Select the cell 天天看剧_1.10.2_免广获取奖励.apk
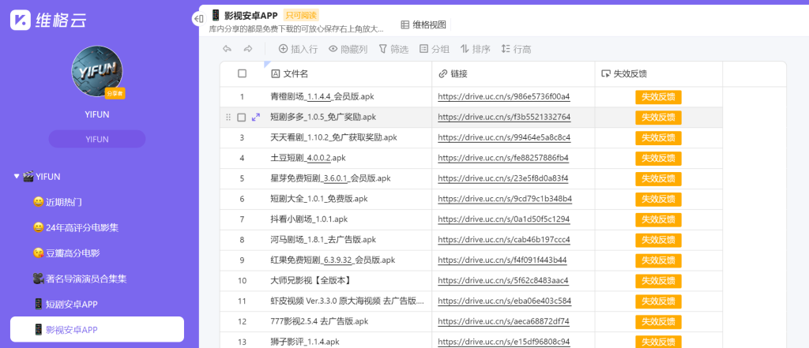Screen dimensions: 809x348 point(348,137)
